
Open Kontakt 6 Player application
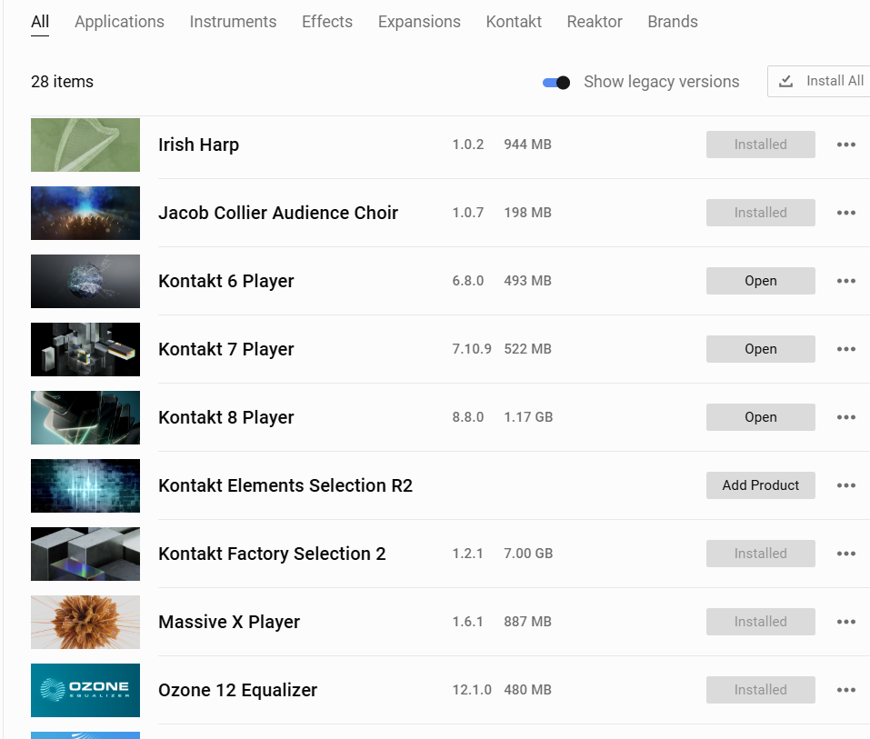(761, 281)
